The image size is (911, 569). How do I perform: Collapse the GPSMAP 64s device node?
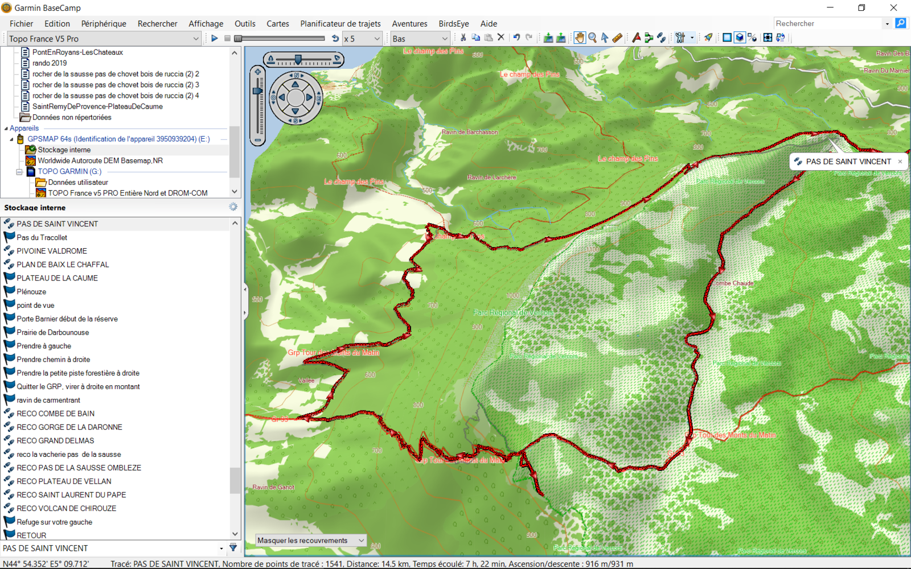tap(11, 139)
